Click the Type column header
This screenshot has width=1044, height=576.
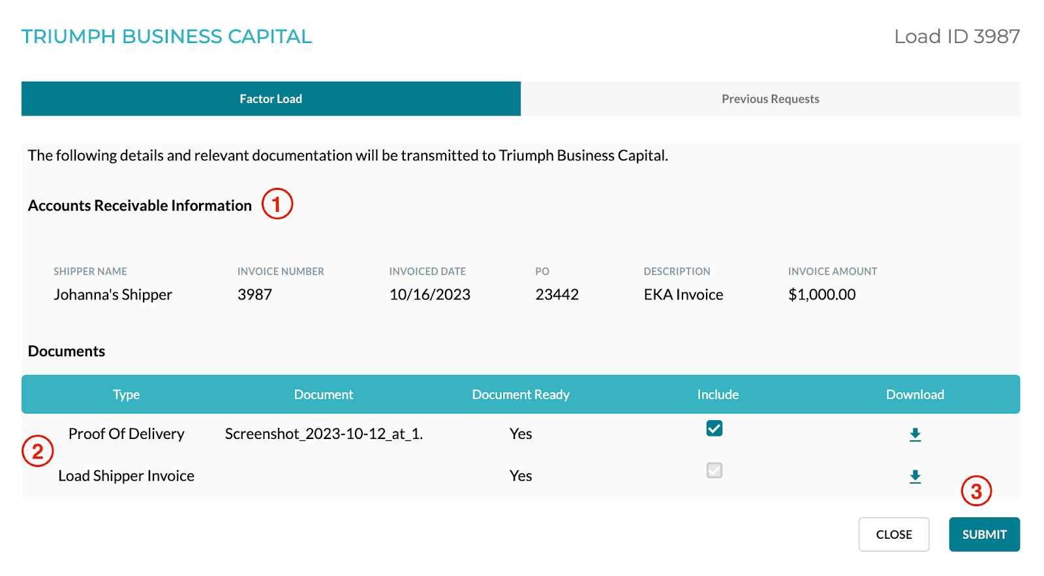[127, 395]
